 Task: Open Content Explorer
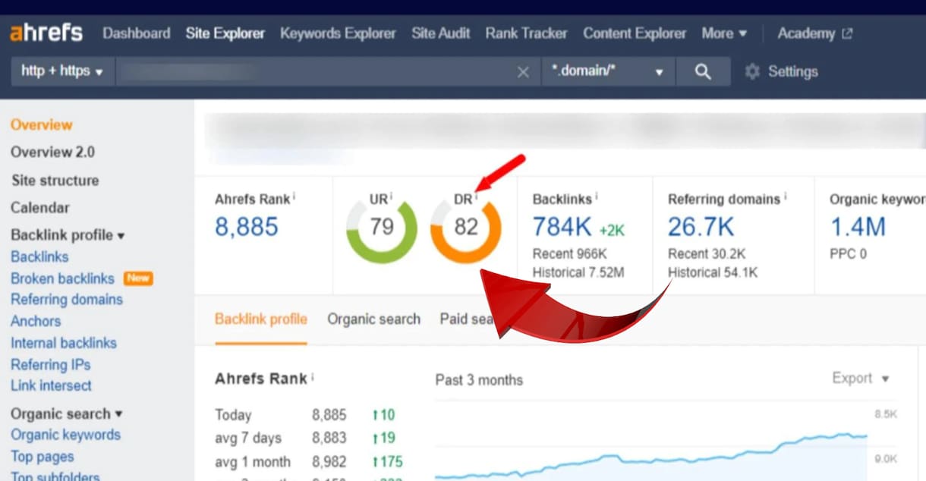[635, 33]
